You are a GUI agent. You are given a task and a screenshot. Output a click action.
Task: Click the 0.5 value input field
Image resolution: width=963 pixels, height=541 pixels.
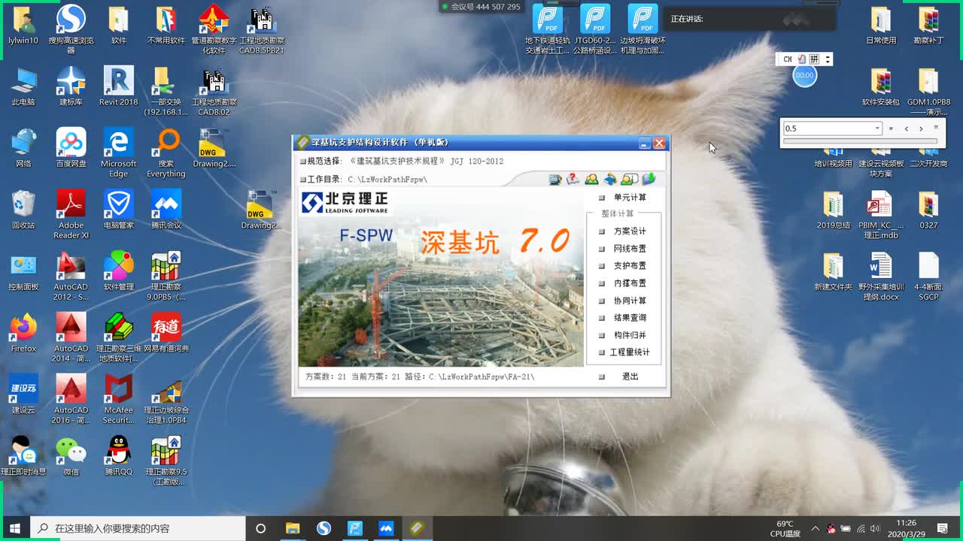click(828, 128)
